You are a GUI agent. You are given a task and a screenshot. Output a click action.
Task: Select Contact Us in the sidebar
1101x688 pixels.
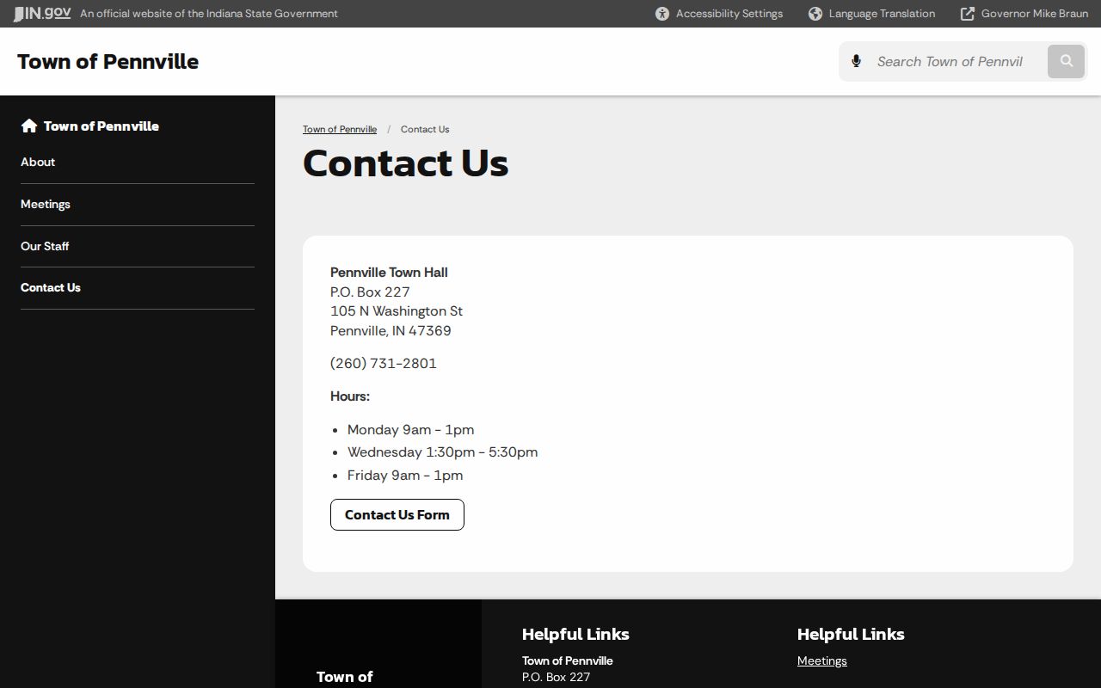[138, 288]
